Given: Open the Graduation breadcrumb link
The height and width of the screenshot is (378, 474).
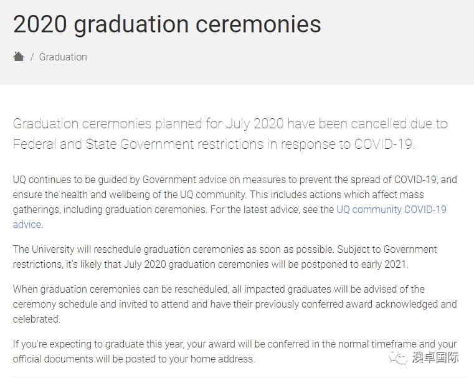Looking at the screenshot, I should (x=63, y=57).
